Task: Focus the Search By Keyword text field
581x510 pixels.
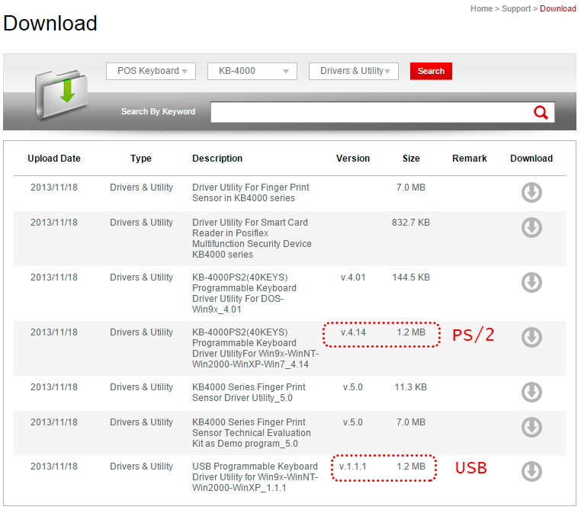Action: click(370, 113)
